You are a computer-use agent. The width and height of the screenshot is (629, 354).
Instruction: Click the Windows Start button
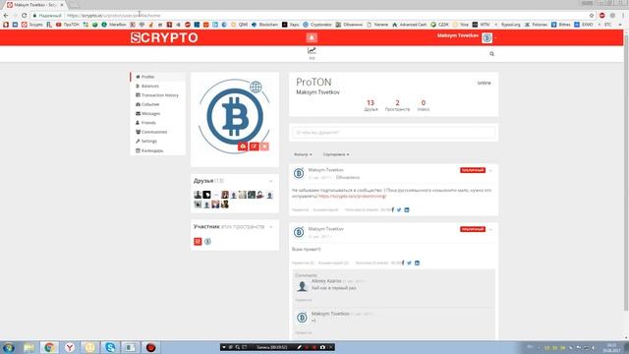9,347
